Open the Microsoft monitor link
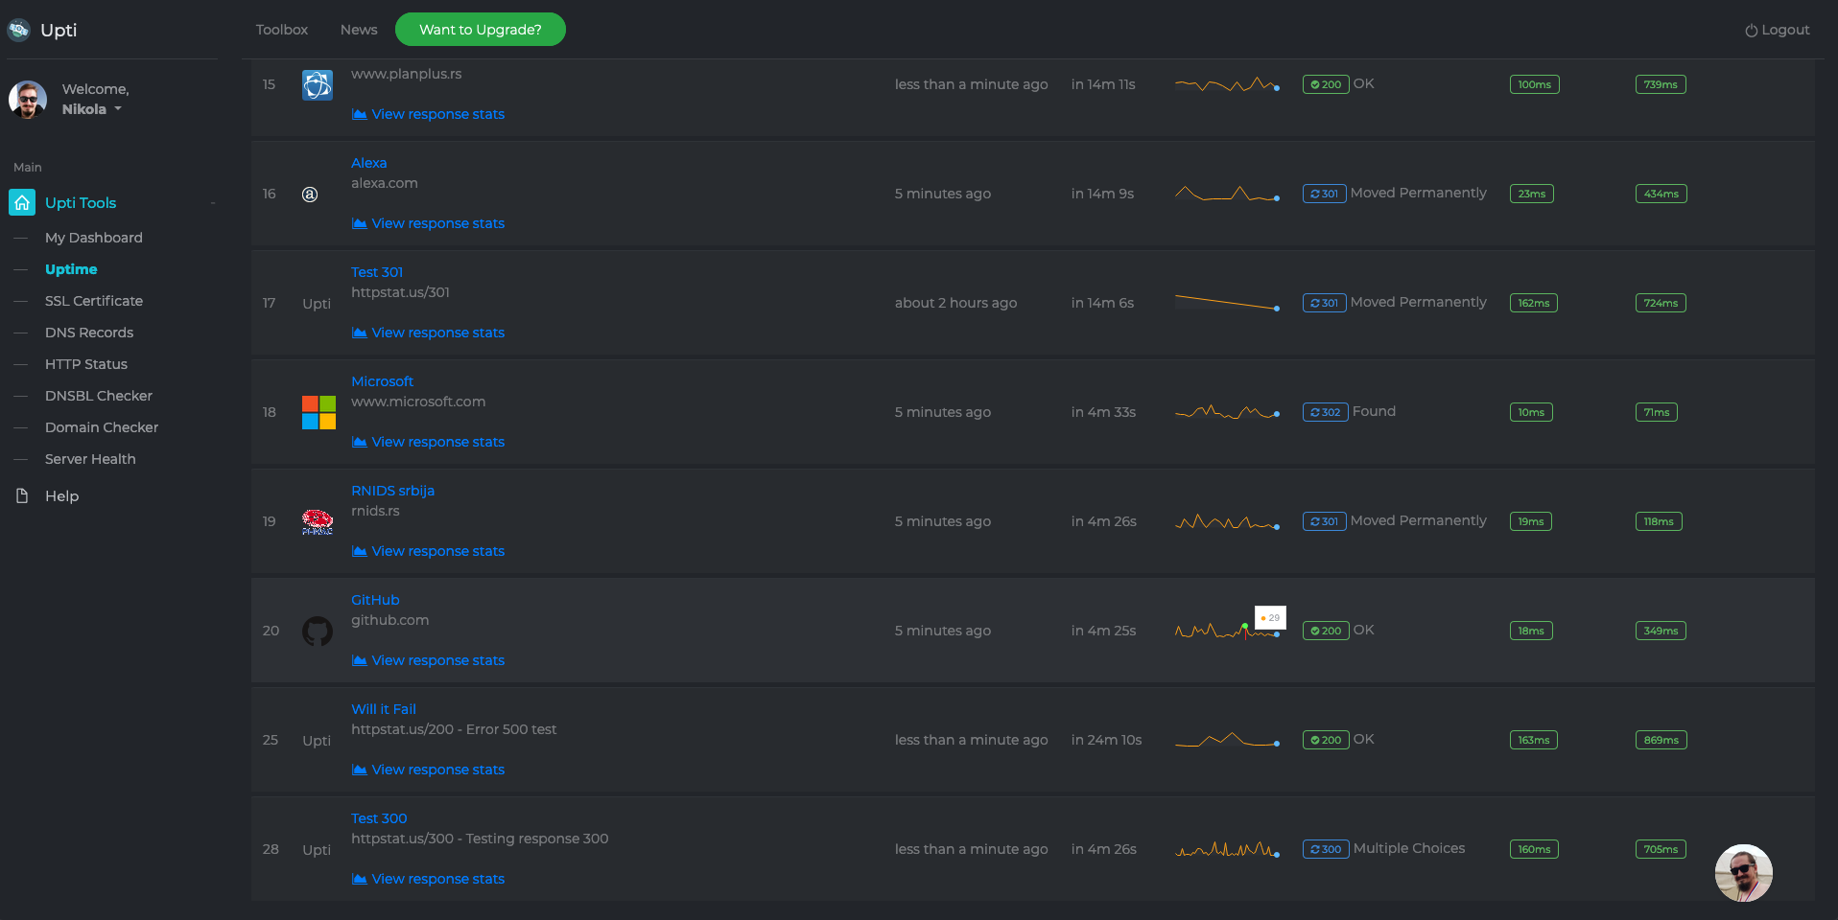1838x920 pixels. coord(382,381)
